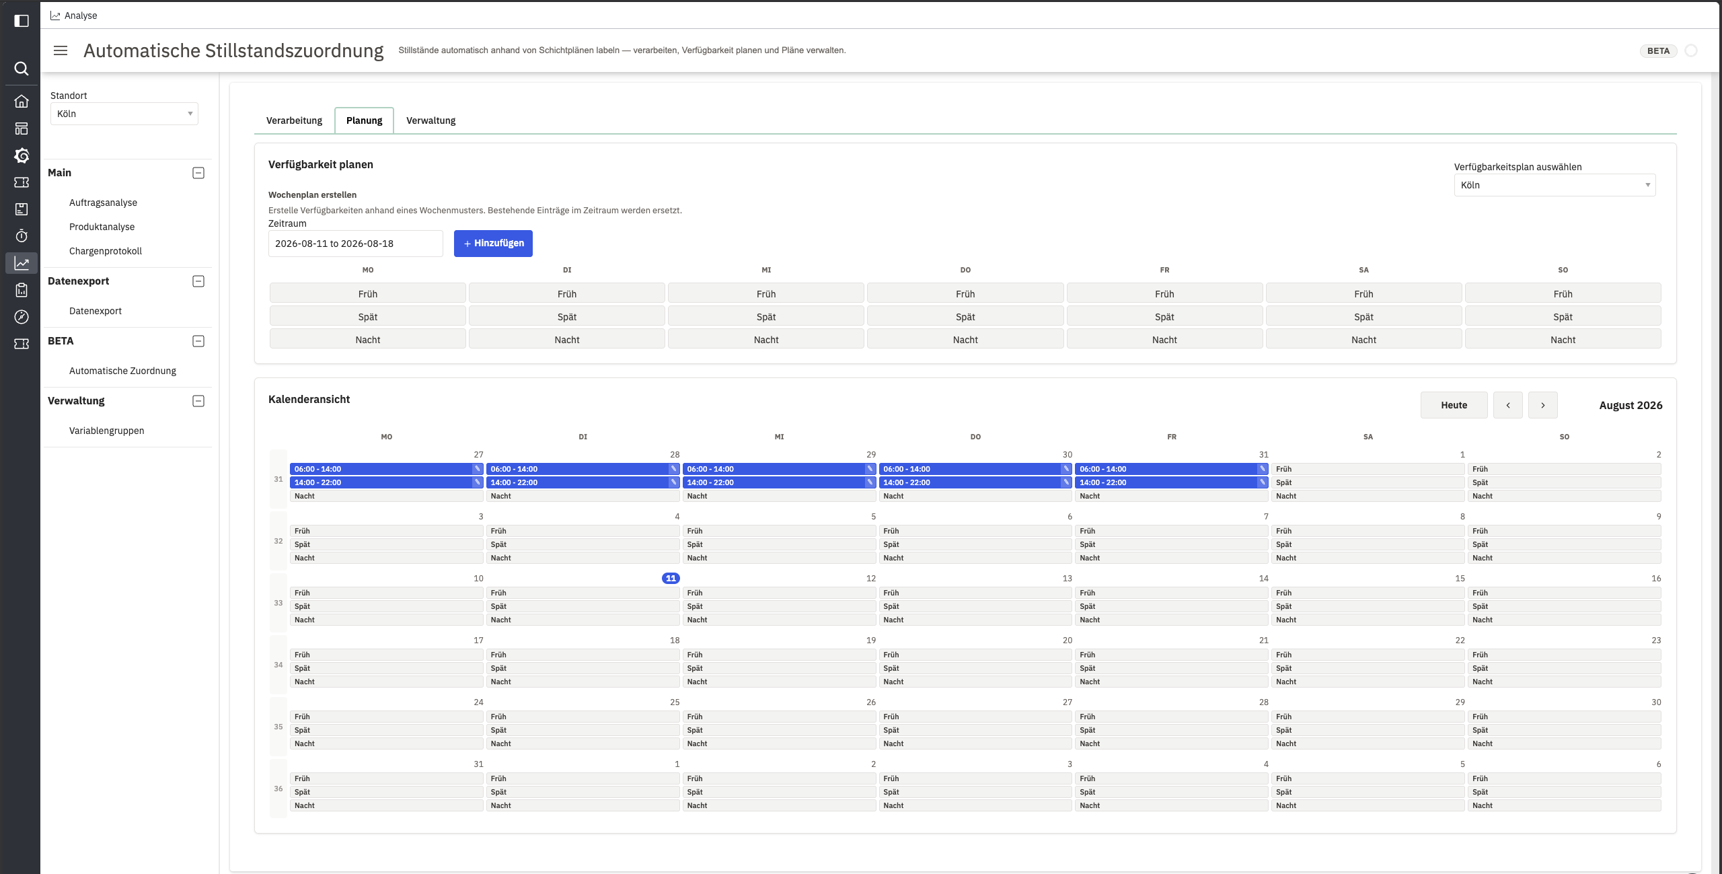
Task: Click the Zeitraum date range field
Action: [355, 244]
